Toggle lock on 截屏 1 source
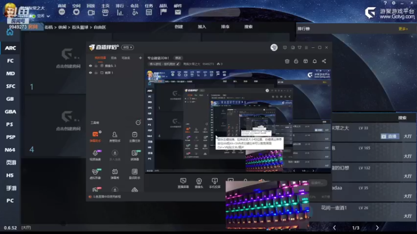Viewport: 417px width, 234px height. tap(96, 73)
